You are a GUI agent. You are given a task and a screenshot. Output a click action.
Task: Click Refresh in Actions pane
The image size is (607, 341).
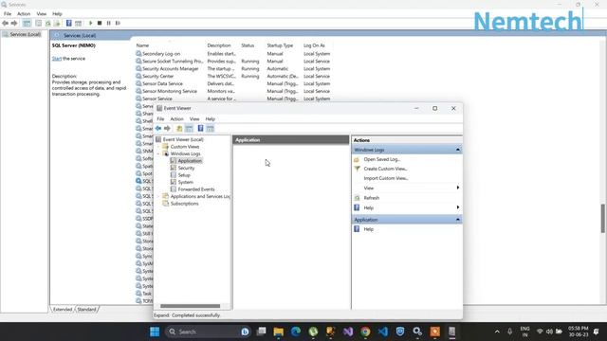point(371,198)
